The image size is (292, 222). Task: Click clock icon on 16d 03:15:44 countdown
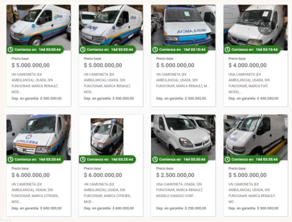(x=227, y=50)
